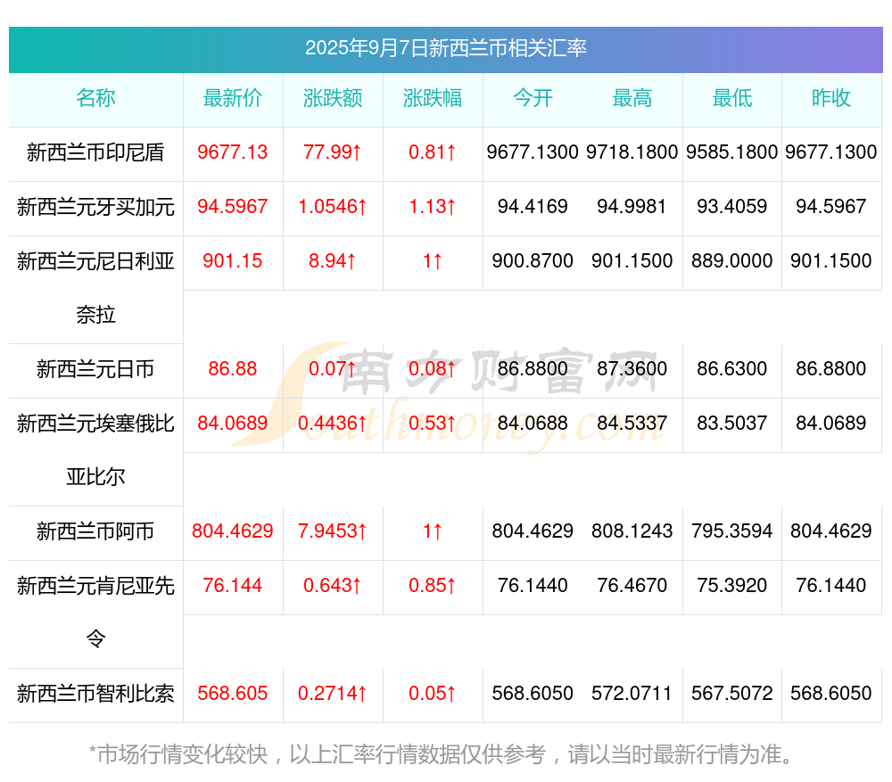This screenshot has height=782, width=892.
Task: Click the change amount 1.0546↑
Action: [333, 207]
